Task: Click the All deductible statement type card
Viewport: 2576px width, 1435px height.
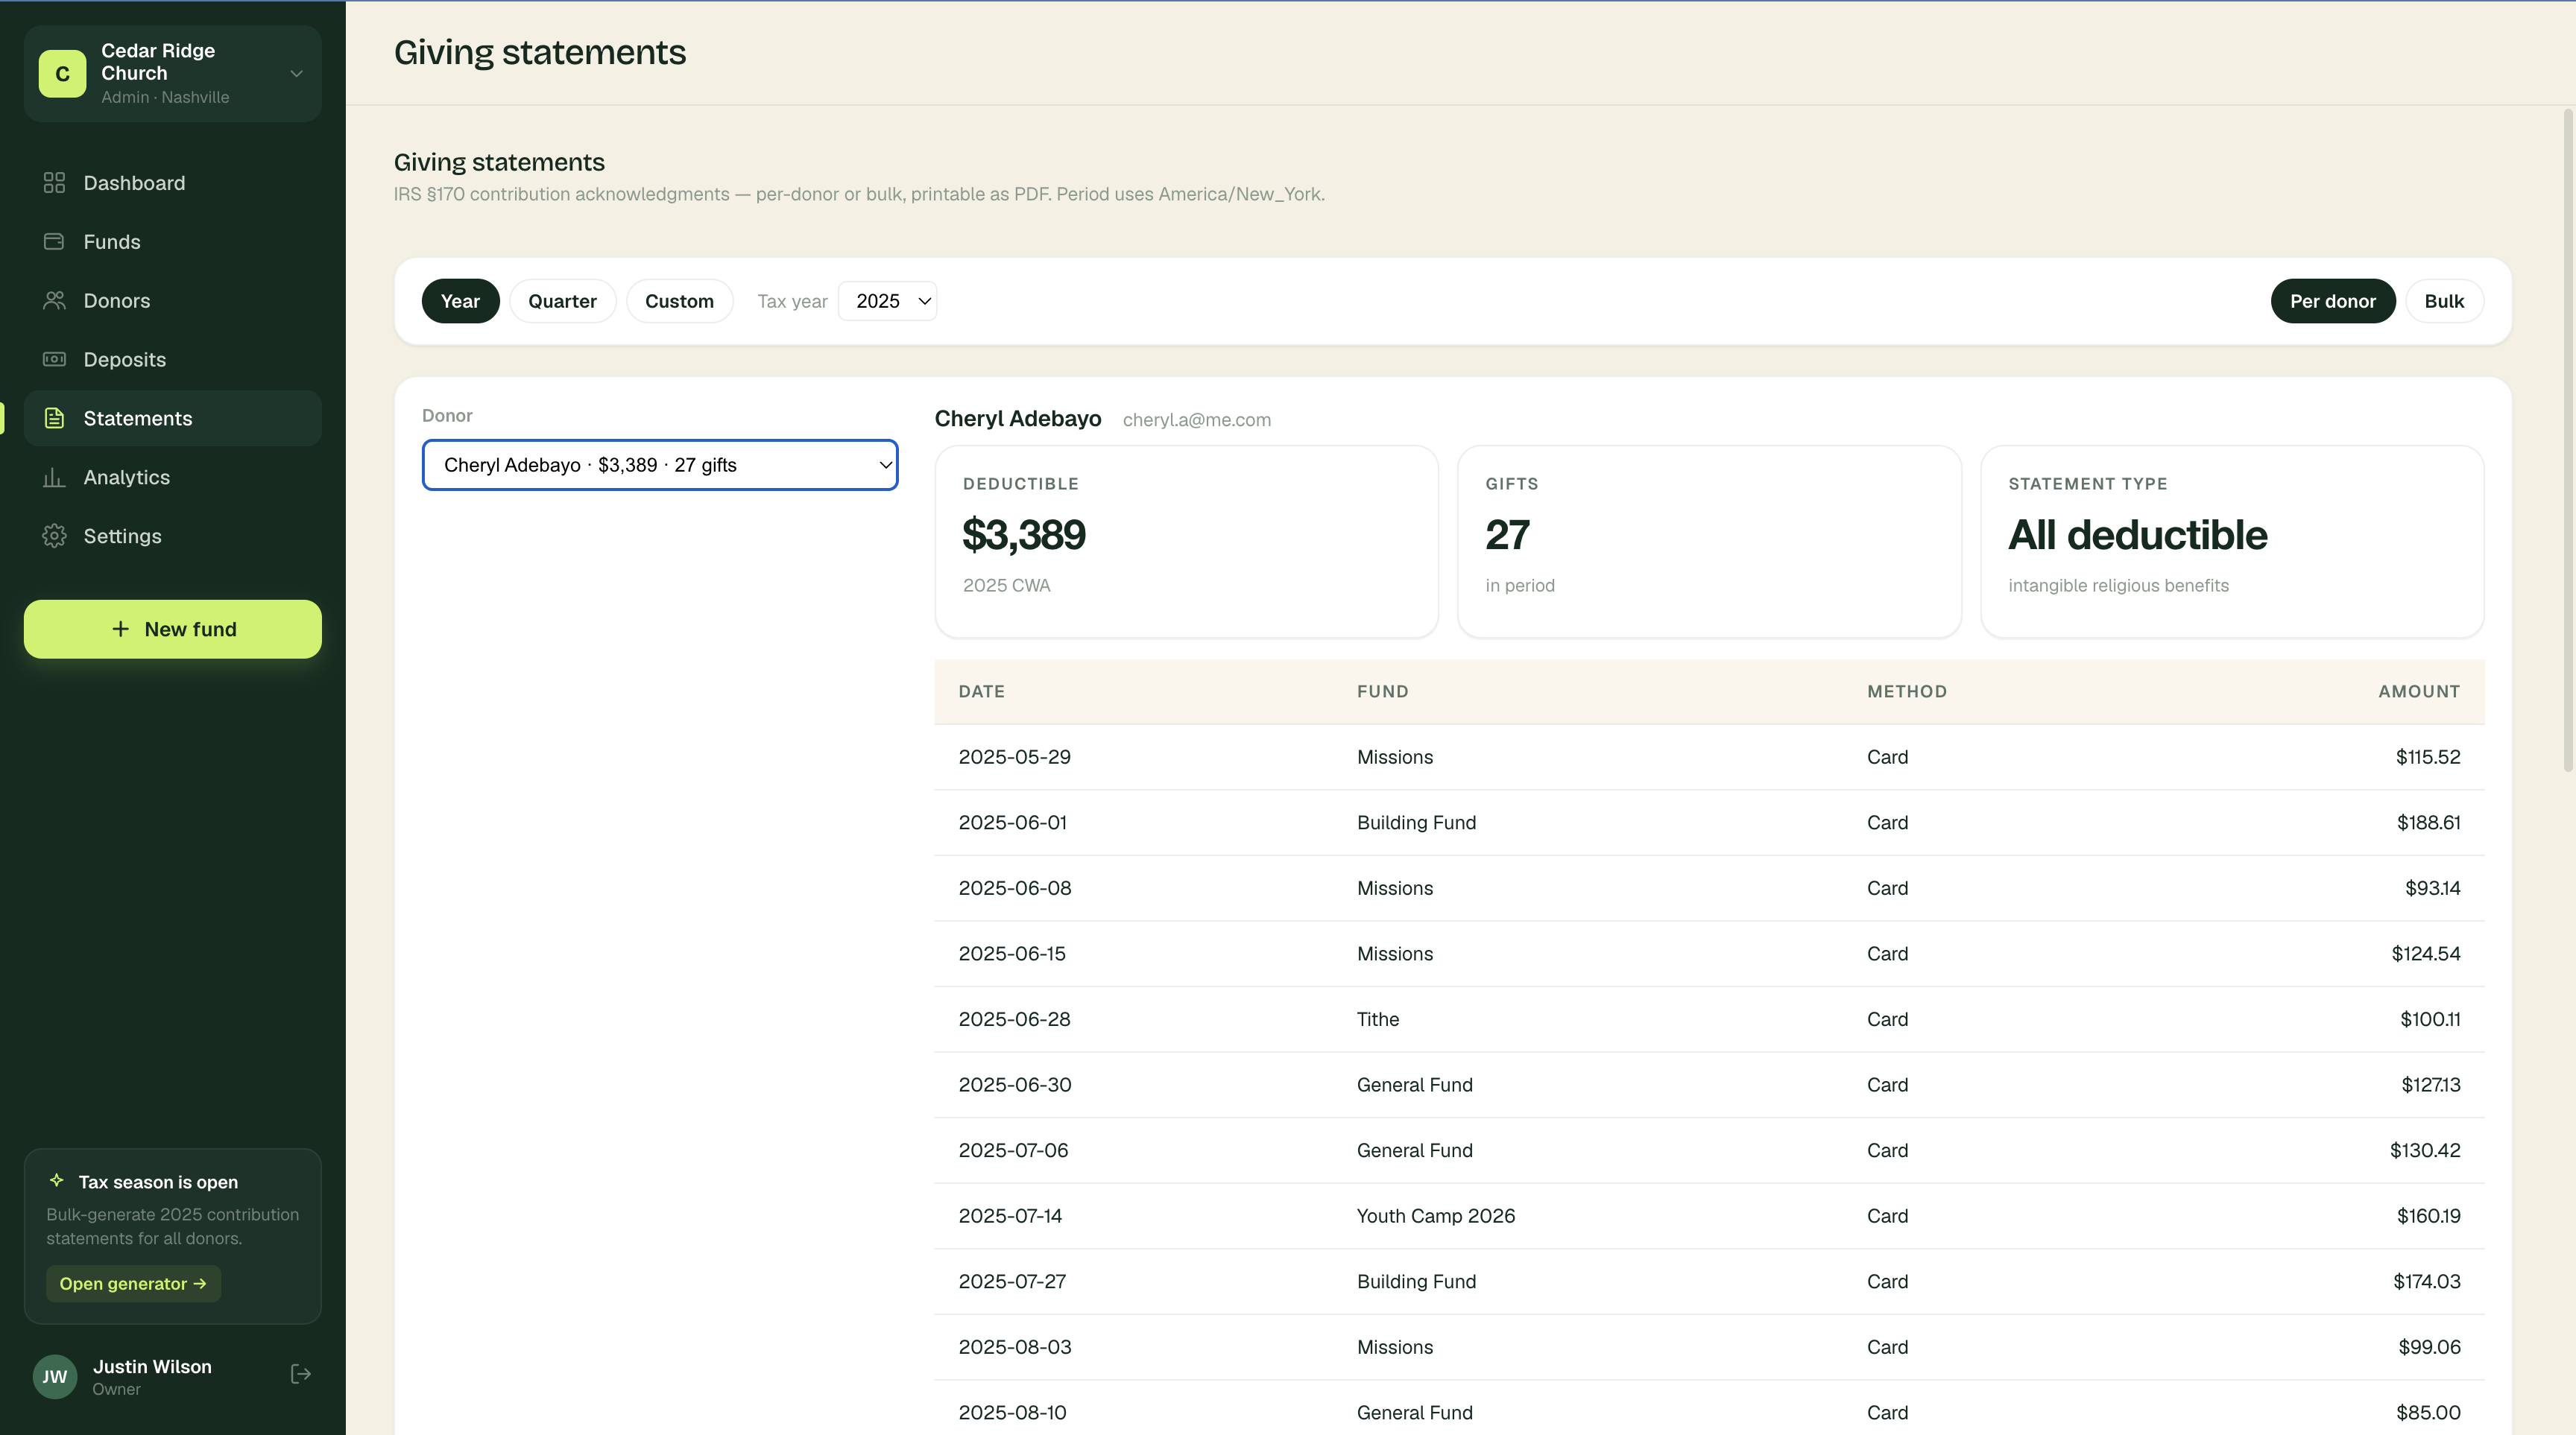Action: point(2232,542)
